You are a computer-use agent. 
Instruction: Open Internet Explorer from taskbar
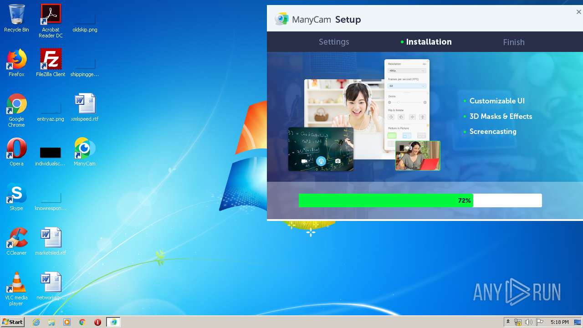click(x=36, y=322)
